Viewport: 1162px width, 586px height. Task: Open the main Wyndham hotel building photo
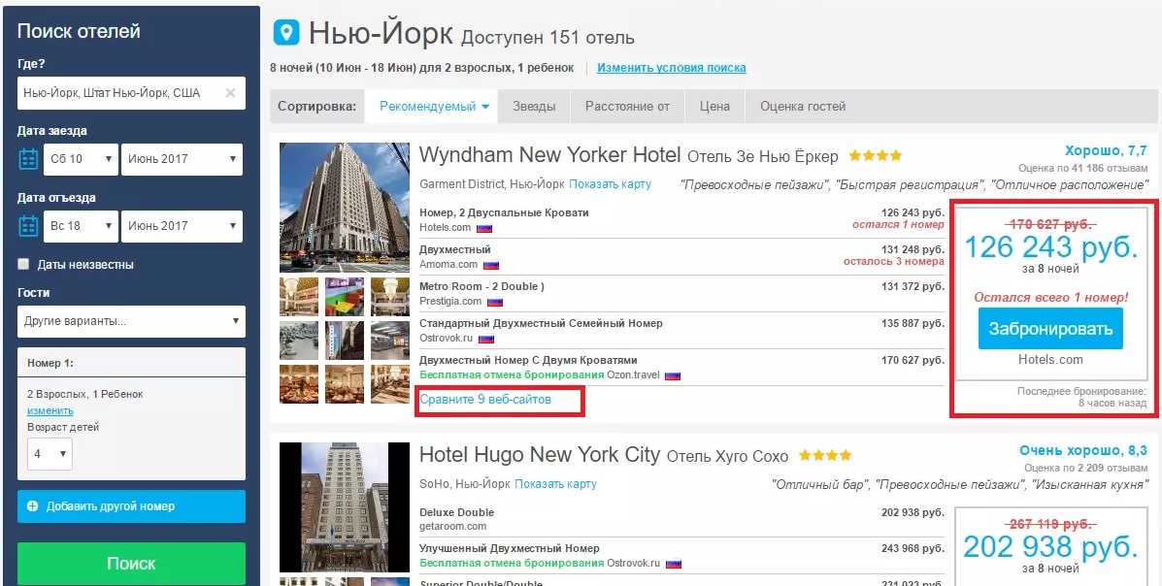point(345,208)
